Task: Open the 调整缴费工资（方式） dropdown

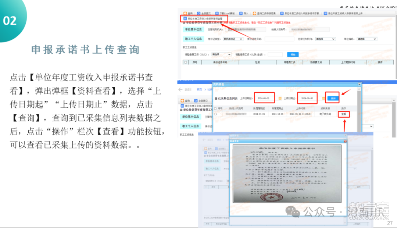Action: [x=222, y=54]
